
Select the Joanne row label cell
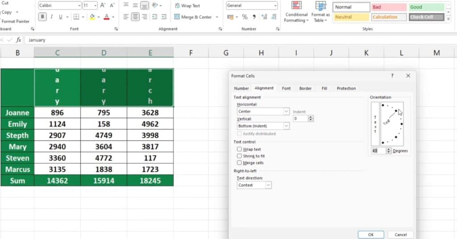(x=17, y=113)
